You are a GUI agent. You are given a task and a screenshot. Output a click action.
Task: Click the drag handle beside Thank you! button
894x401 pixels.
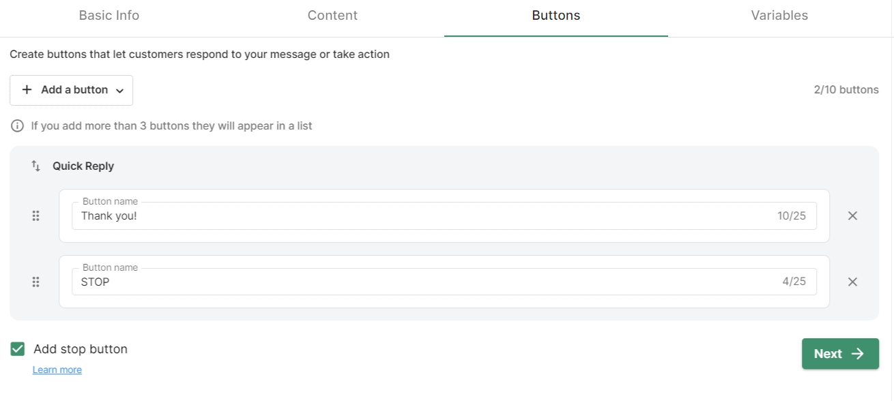click(36, 216)
